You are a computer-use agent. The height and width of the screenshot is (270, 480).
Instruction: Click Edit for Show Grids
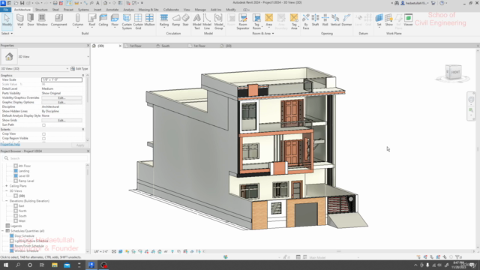click(61, 120)
